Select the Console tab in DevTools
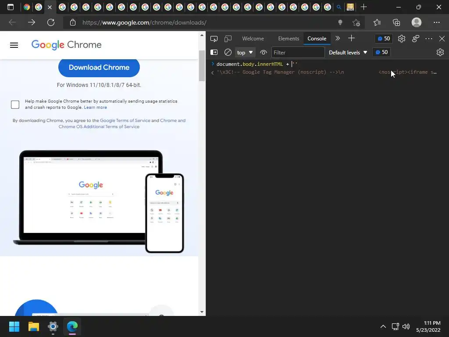 coord(317,39)
